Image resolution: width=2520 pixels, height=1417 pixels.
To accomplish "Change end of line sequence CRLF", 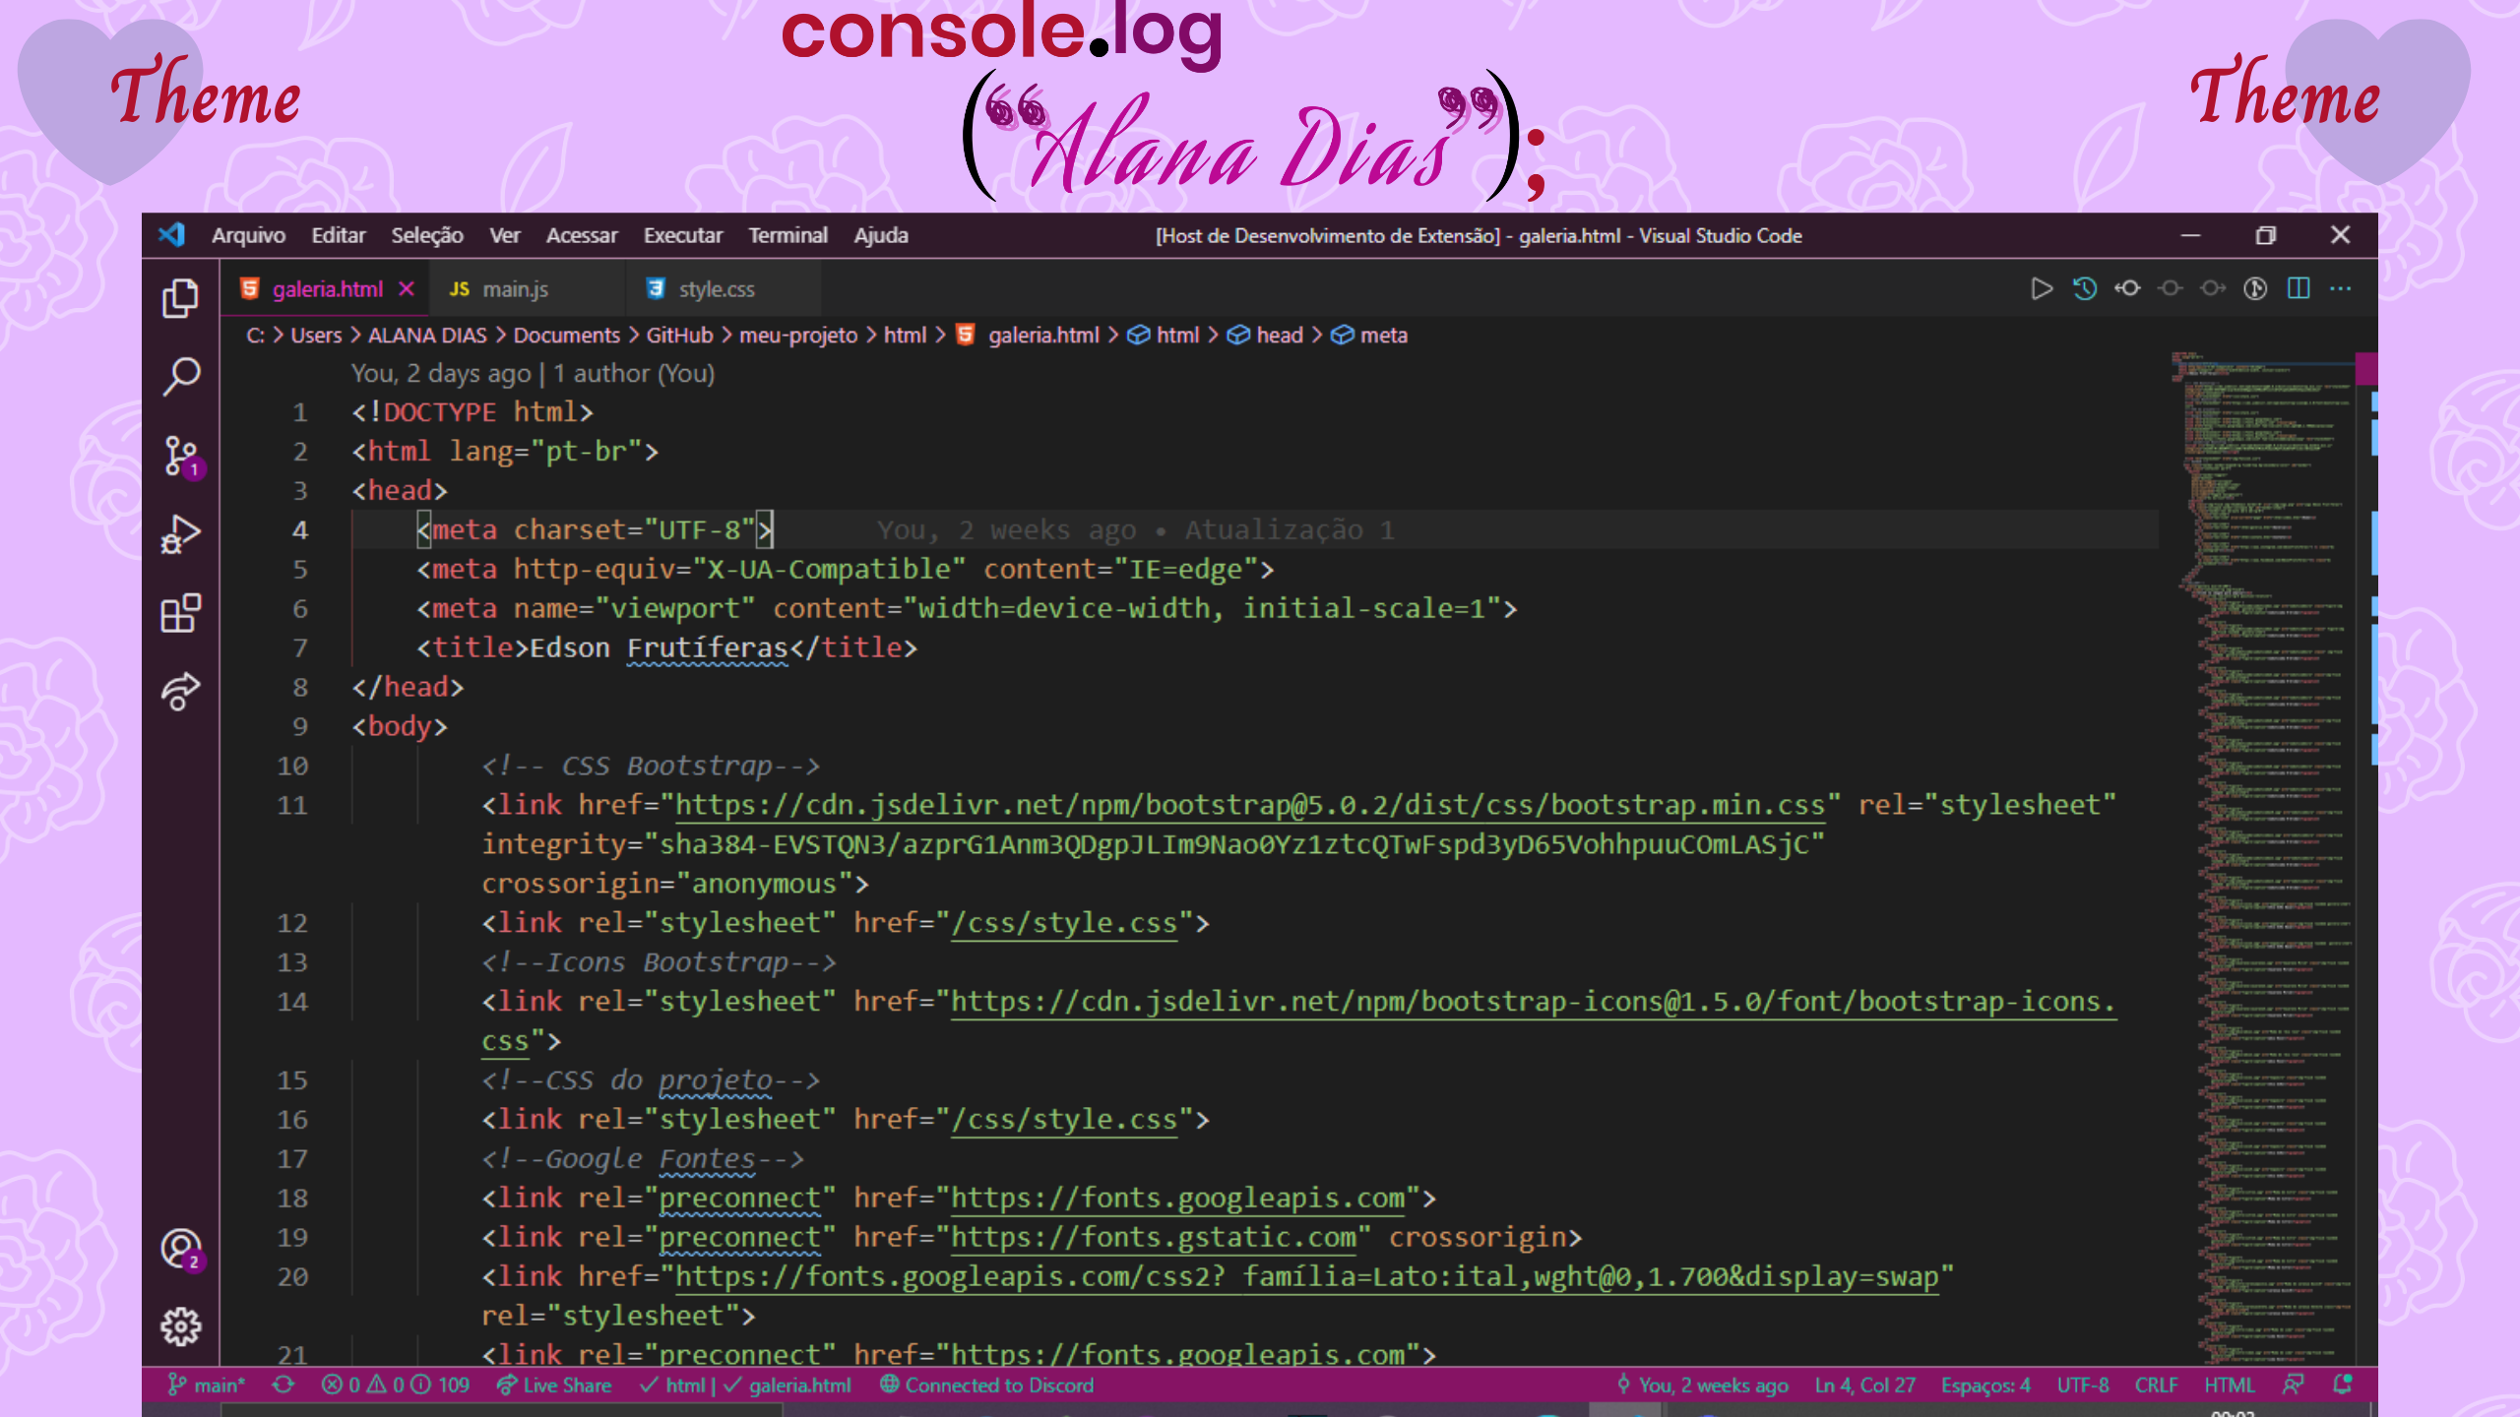I will (x=2156, y=1385).
